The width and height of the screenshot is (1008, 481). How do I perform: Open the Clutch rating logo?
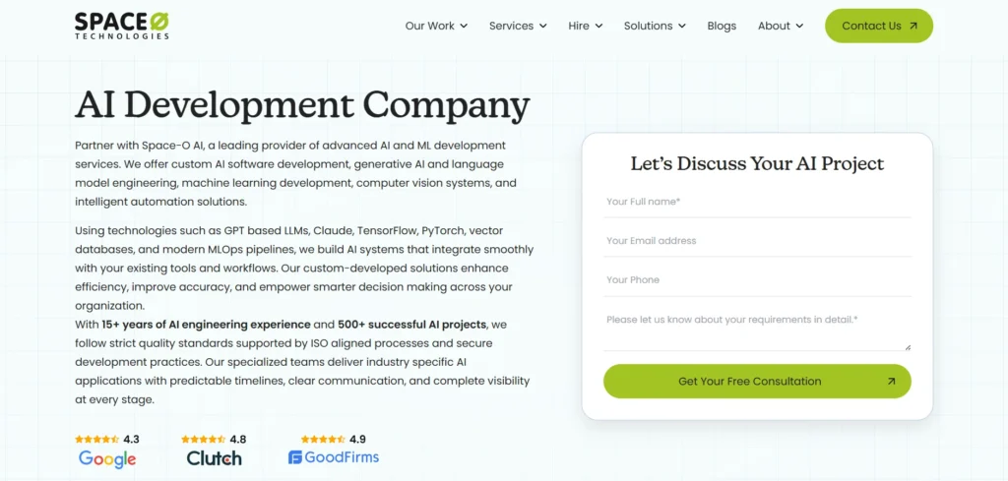214,457
